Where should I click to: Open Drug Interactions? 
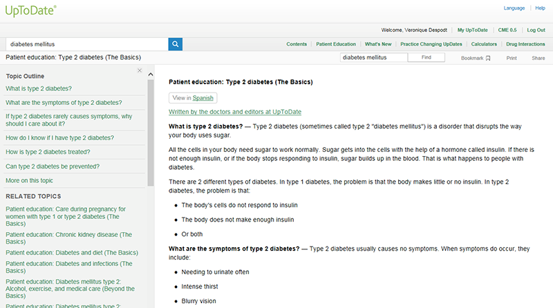pyautogui.click(x=525, y=44)
